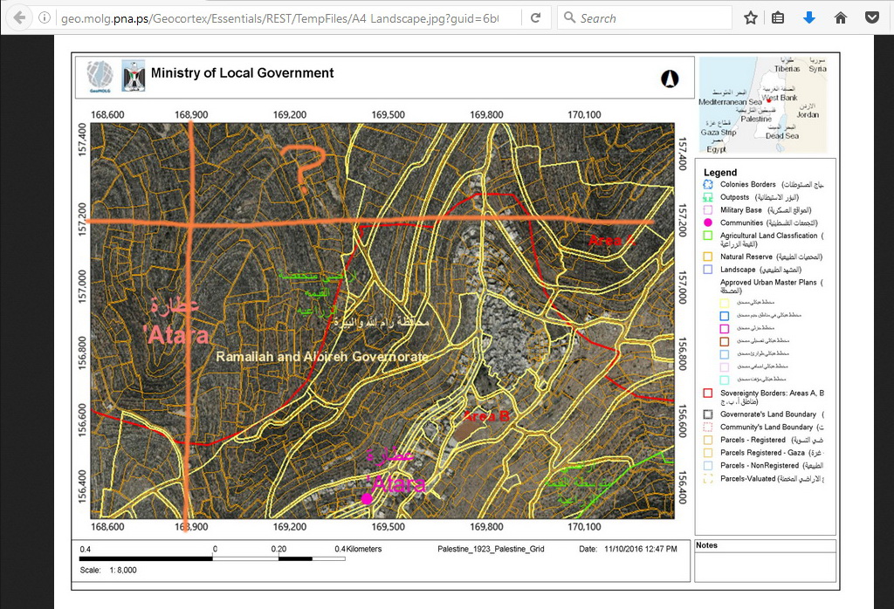
Task: Open downloads with the blue arrow icon
Action: [808, 18]
